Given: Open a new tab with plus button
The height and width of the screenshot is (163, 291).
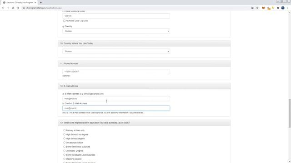Looking at the screenshot, I should pos(41,3).
